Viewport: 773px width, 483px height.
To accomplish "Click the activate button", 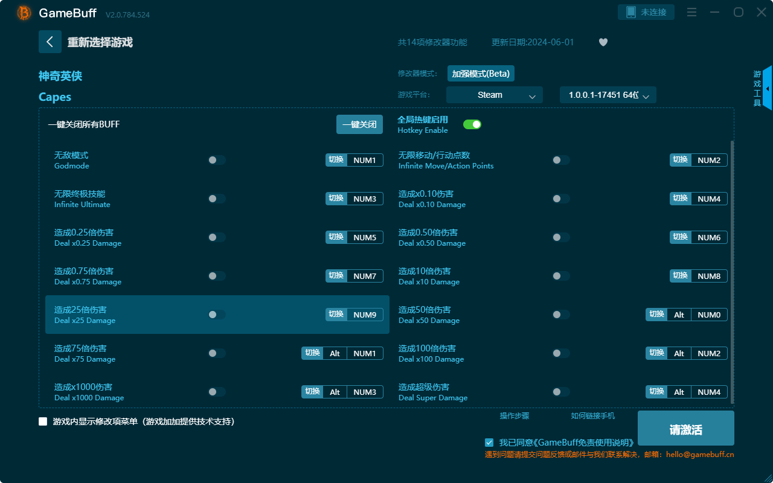I will (686, 428).
